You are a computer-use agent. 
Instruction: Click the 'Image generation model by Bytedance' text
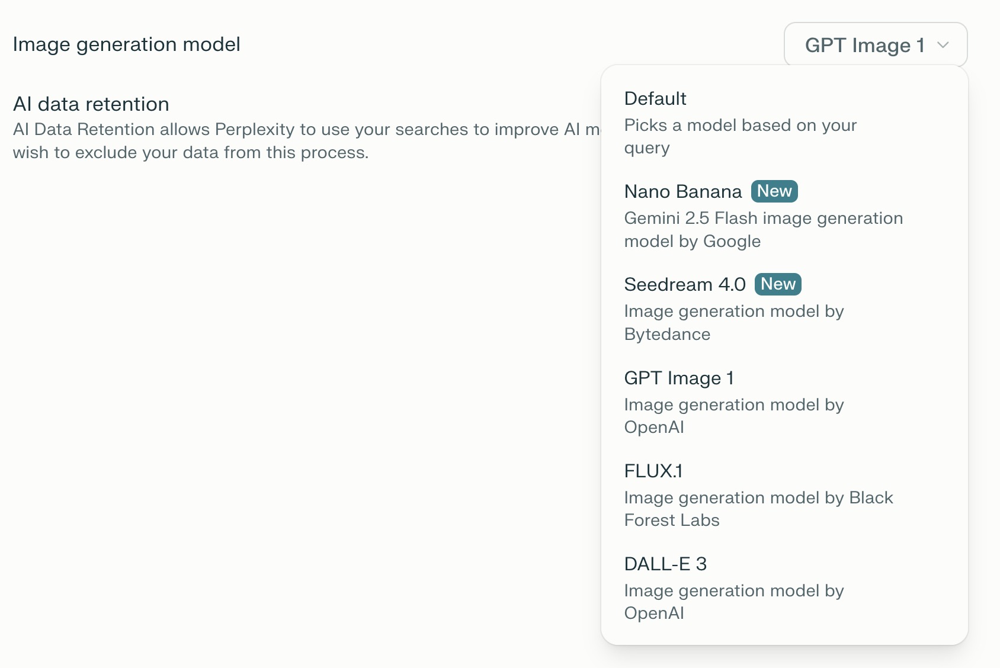point(733,322)
